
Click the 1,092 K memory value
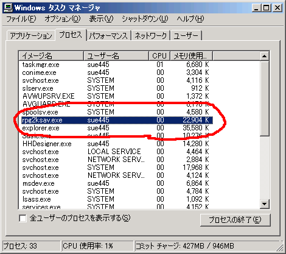click(x=198, y=199)
